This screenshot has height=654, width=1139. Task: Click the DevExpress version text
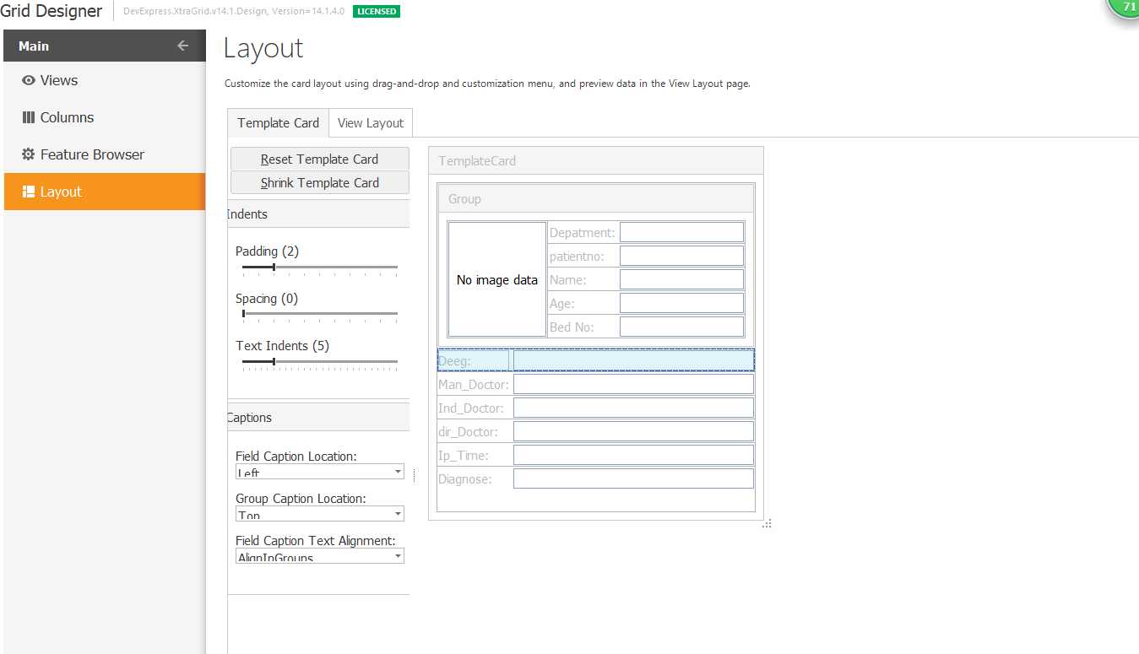point(234,11)
